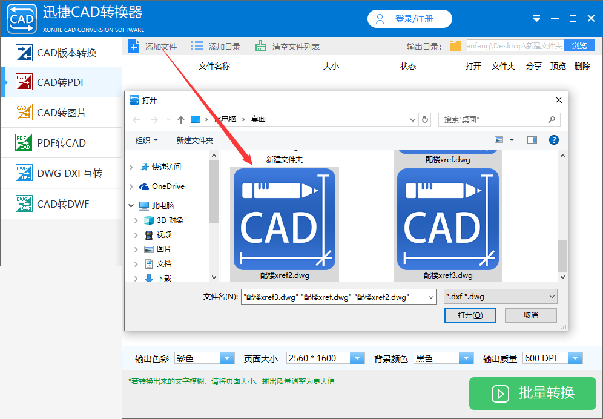This screenshot has width=603, height=419.
Task: Select PDF转CAD in sidebar
Action: click(61, 143)
